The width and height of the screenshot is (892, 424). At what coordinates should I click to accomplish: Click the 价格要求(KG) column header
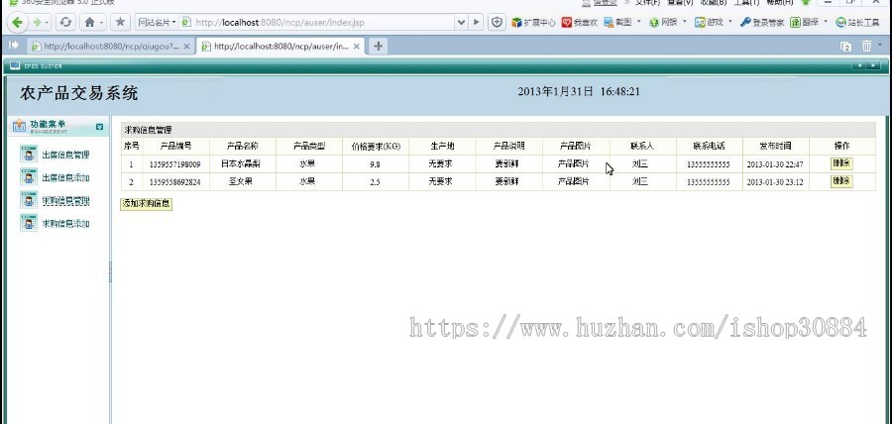pos(376,146)
